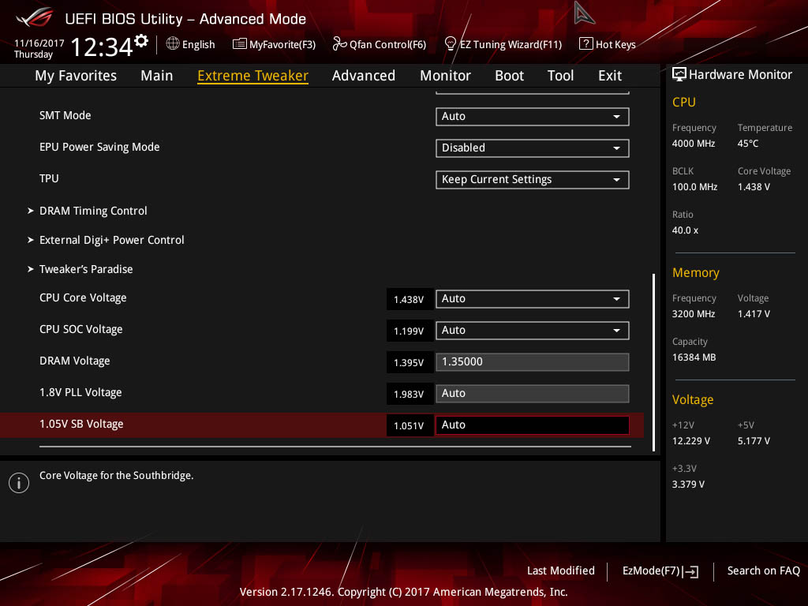Open CPU SOC Voltage Auto dropdown
This screenshot has width=808, height=606.
pos(533,331)
